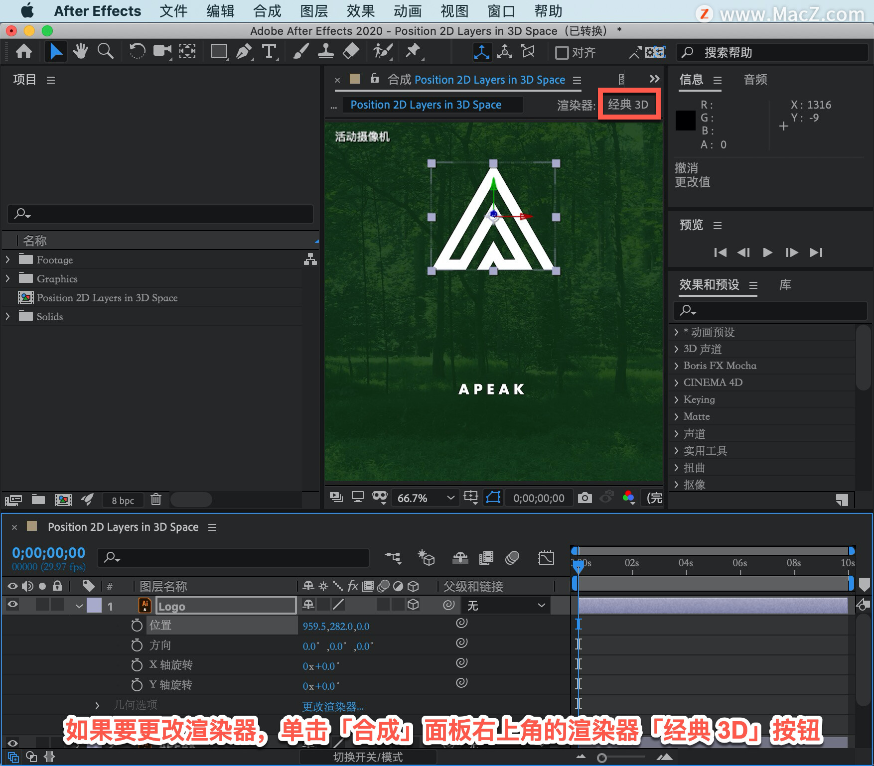Switch to the 库 tab
The image size is (874, 766).
(x=785, y=285)
